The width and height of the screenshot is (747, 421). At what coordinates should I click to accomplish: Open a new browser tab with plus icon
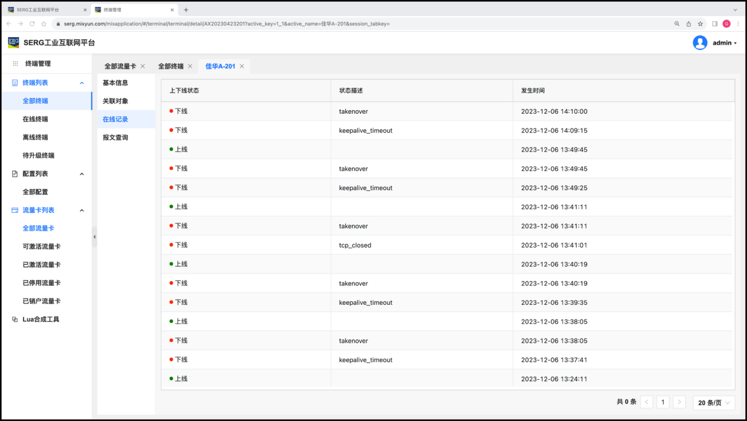click(x=186, y=10)
